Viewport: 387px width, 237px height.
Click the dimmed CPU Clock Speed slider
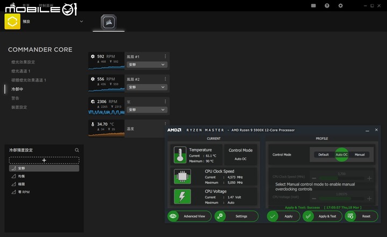[x=342, y=178]
